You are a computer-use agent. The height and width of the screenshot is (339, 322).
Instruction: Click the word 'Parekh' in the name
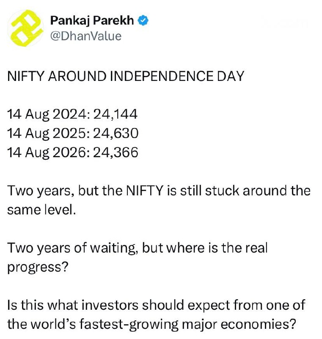click(113, 21)
